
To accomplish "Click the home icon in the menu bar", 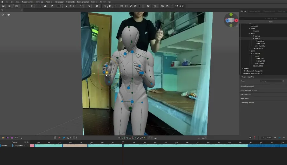I will [2, 2].
